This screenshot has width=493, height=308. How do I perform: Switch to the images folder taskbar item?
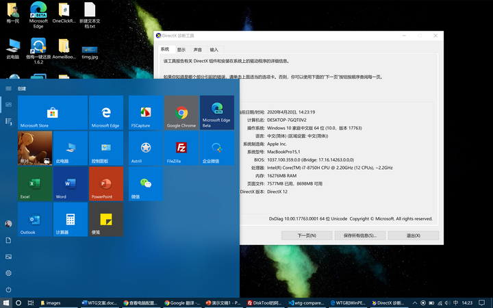tap(58, 303)
